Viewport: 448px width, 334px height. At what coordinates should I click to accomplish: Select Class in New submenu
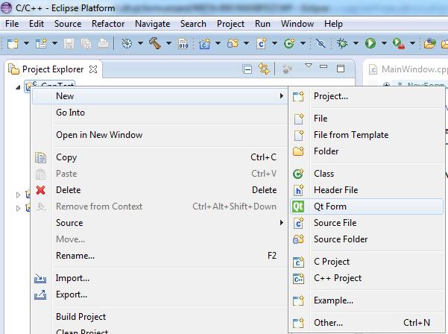coord(367,174)
